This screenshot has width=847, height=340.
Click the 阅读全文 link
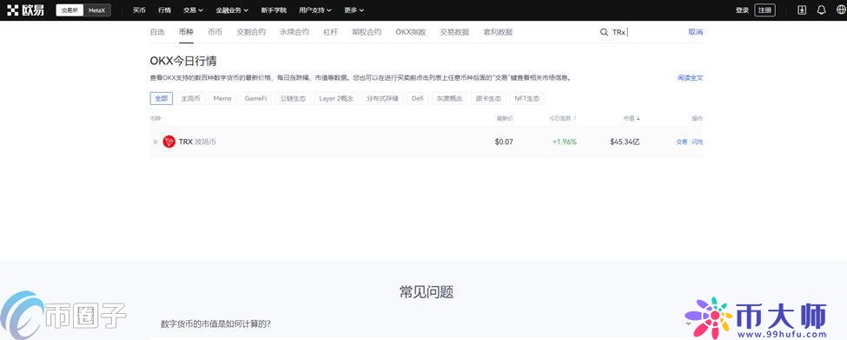tap(691, 78)
